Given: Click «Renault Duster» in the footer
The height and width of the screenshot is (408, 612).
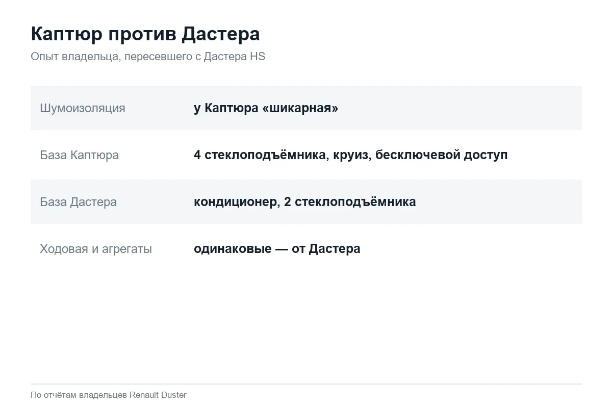Looking at the screenshot, I should point(158,395).
